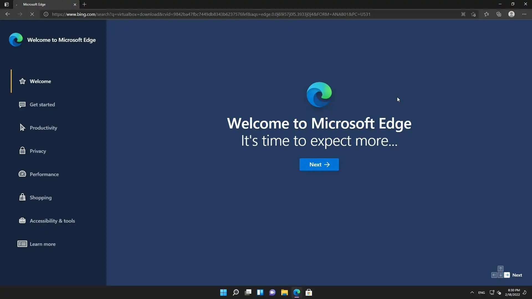This screenshot has height=299, width=532.
Task: Open Settings and more ellipsis menu
Action: [x=524, y=14]
